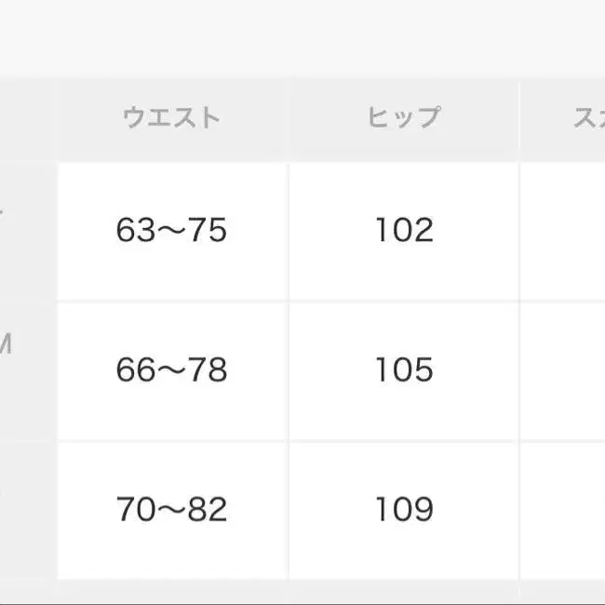Select the waist range 70〜82

pos(172,510)
